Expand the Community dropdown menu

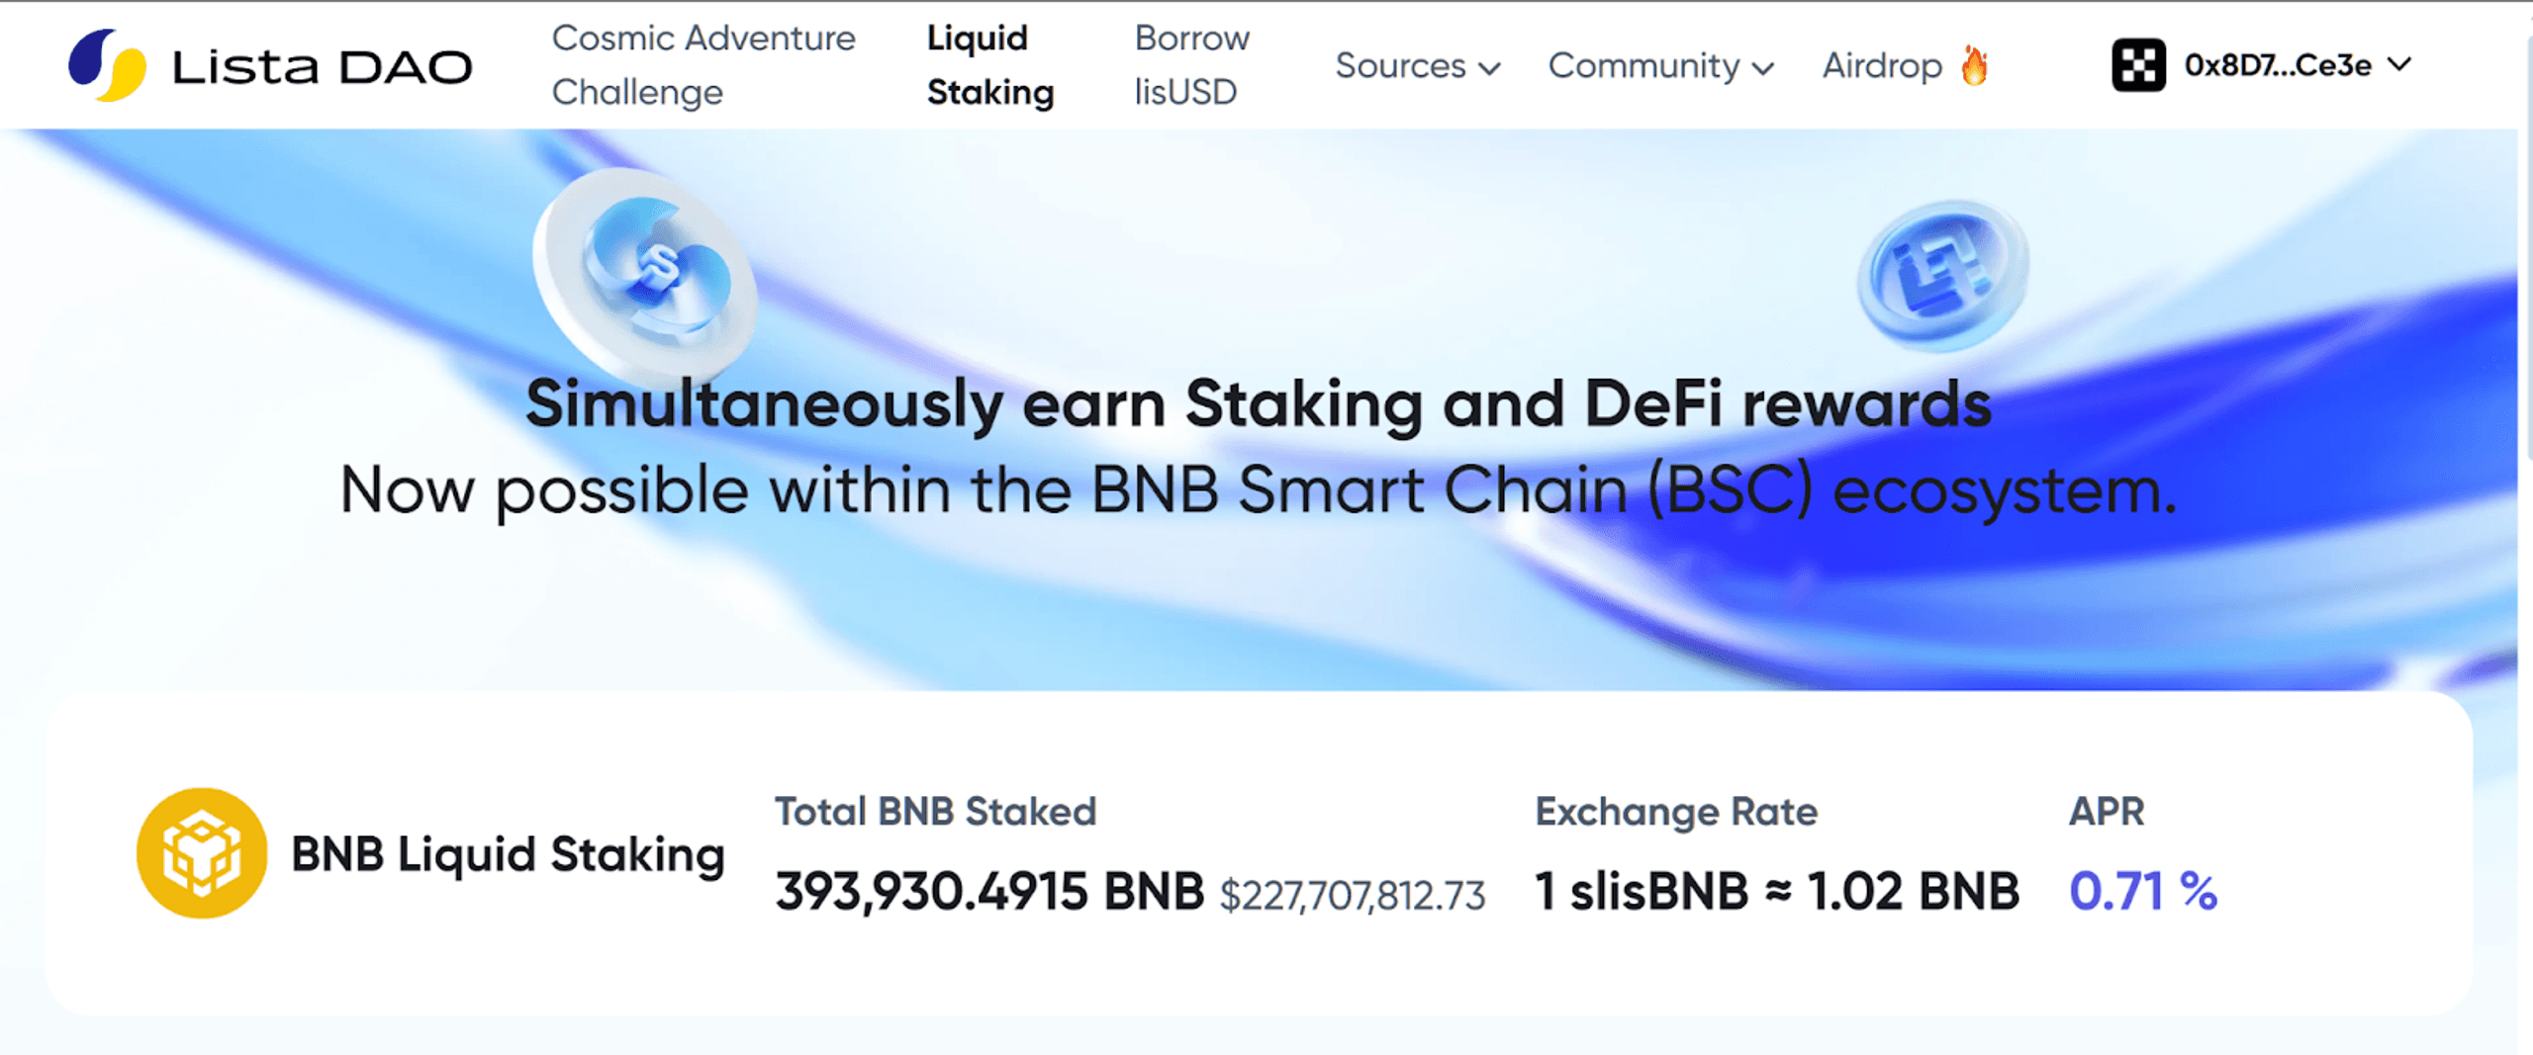(1660, 66)
